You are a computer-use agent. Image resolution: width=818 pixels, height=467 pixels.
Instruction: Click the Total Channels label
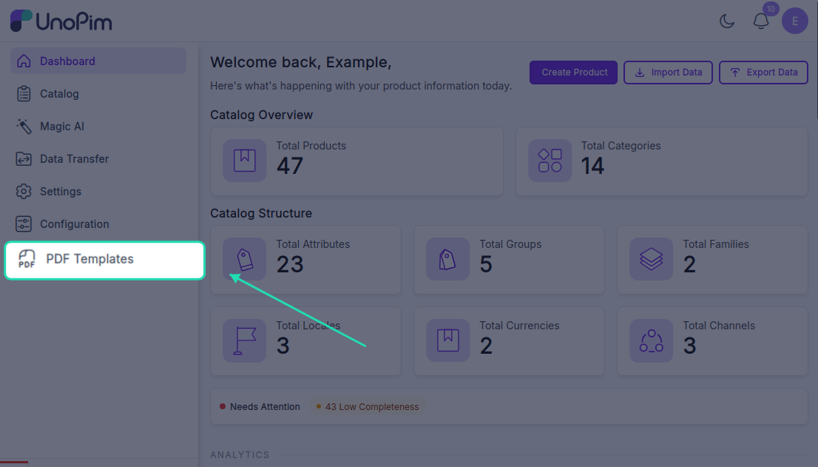[719, 326]
